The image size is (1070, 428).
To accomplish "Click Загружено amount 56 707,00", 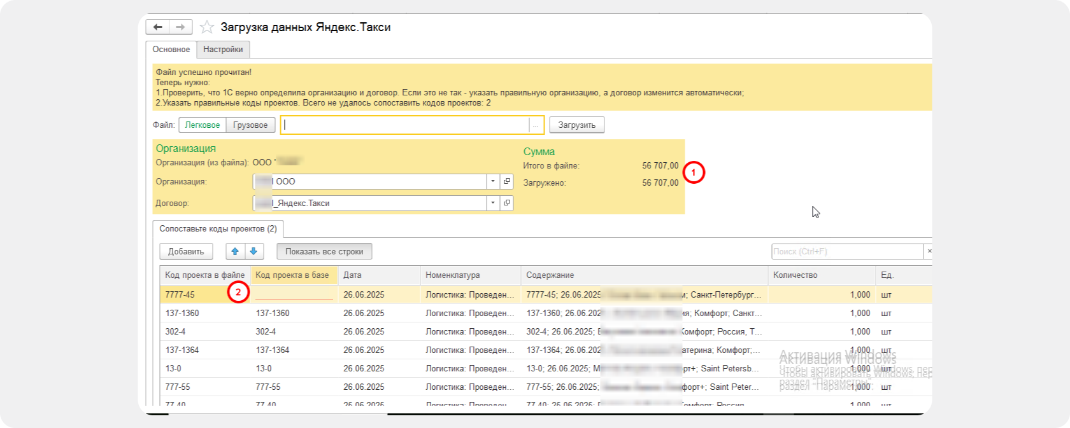I will 660,183.
